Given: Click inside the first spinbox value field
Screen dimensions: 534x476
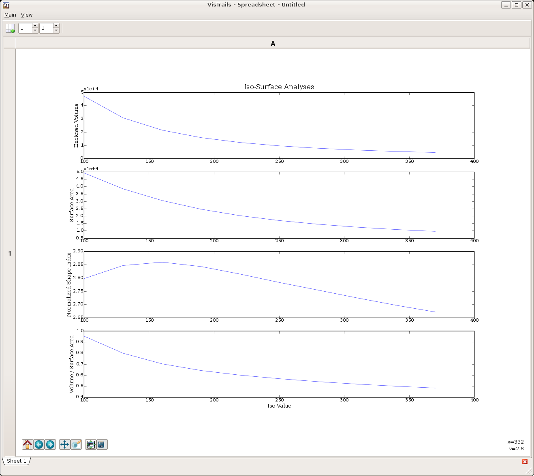Looking at the screenshot, I should pos(25,28).
